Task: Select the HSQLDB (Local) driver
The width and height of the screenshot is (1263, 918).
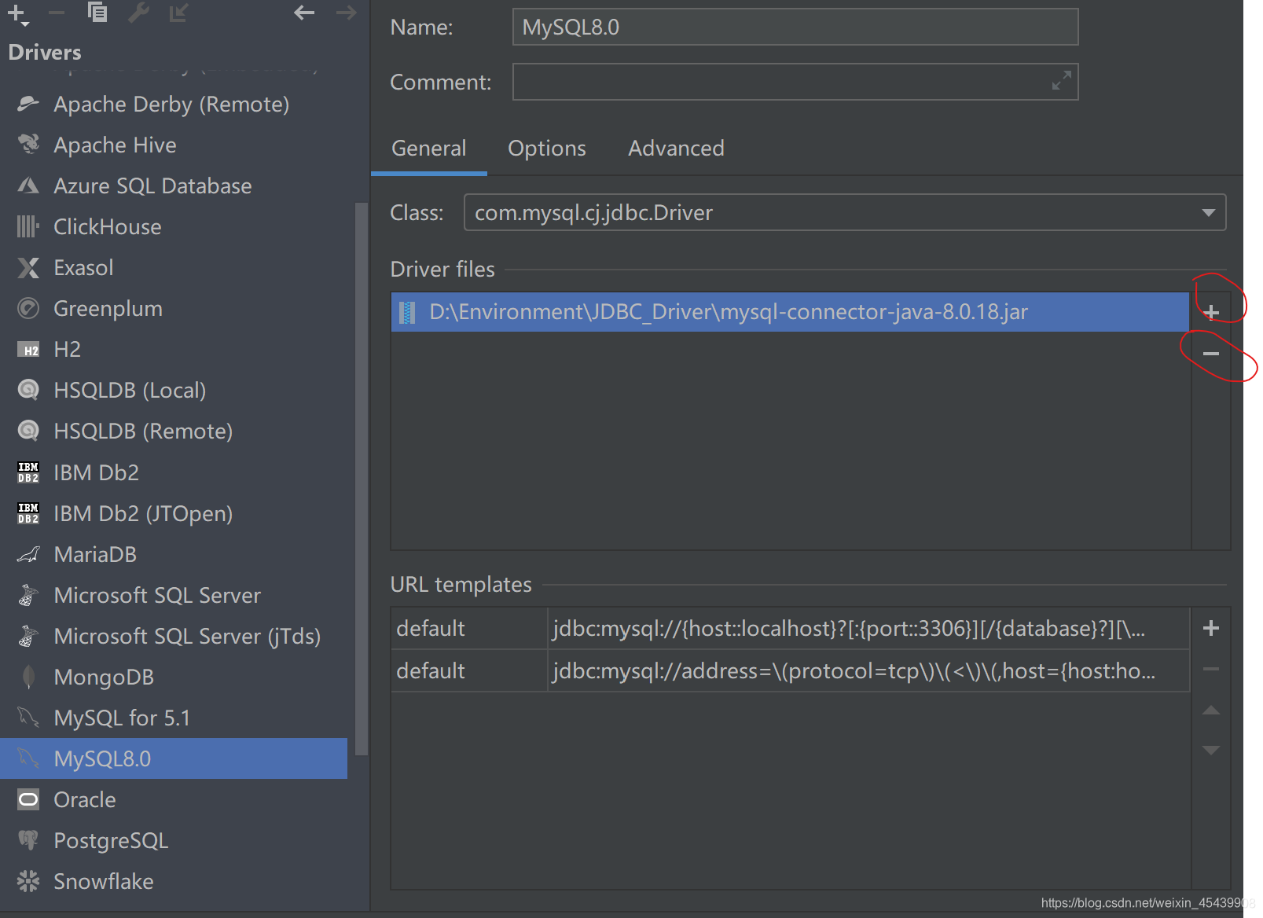Action: click(174, 390)
